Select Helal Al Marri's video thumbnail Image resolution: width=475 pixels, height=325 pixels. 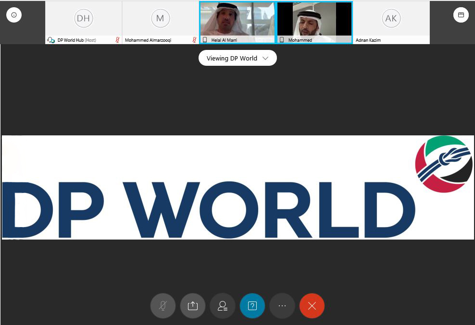[x=237, y=19]
